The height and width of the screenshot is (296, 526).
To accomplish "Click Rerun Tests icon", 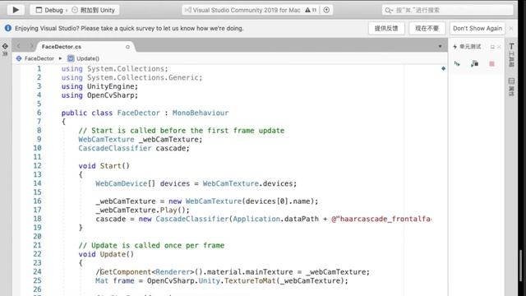I will pyautogui.click(x=474, y=63).
